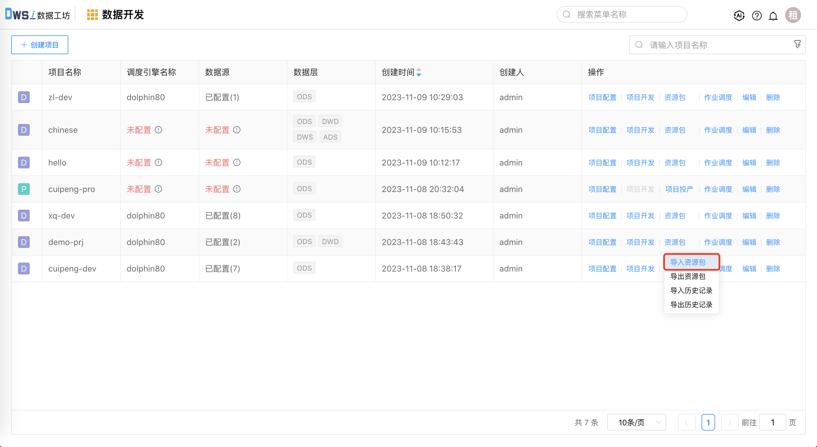The image size is (817, 447).
Task: Open the AI assistant icon in header
Action: click(x=739, y=15)
